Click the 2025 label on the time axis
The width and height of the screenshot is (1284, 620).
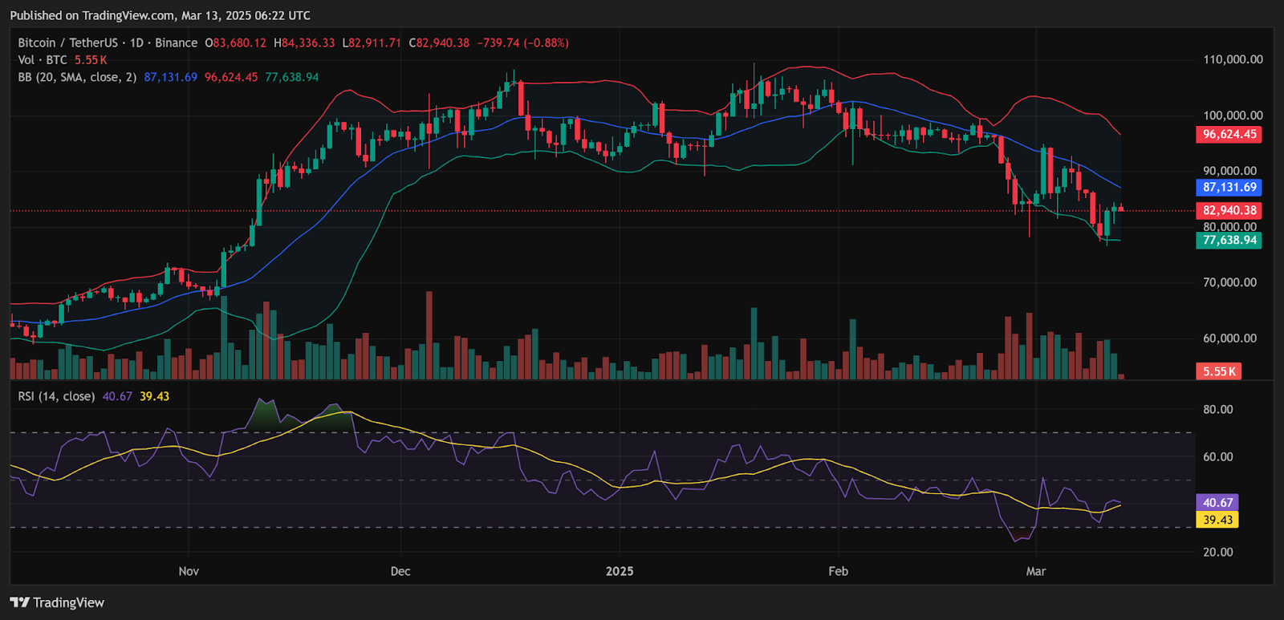[x=620, y=571]
